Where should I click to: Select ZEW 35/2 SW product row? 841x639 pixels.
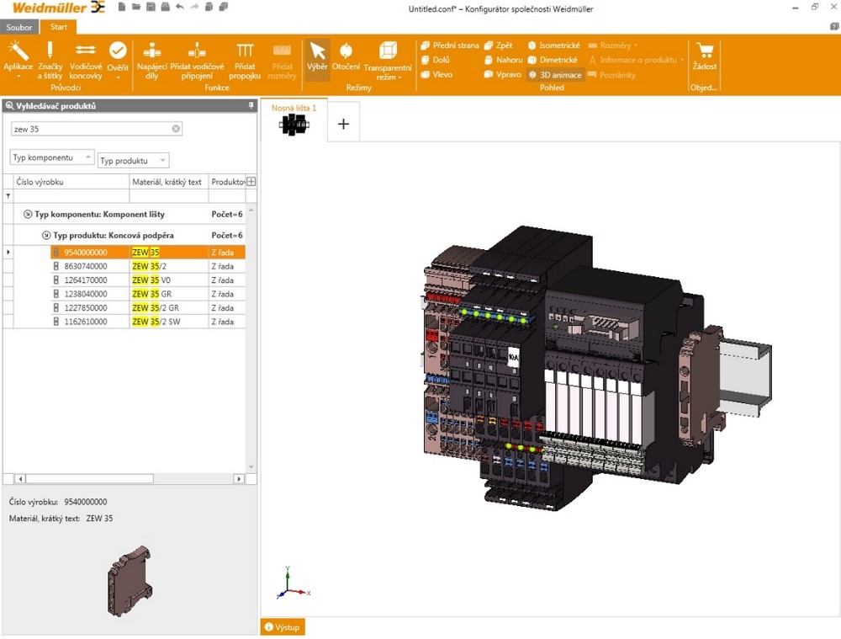point(148,322)
